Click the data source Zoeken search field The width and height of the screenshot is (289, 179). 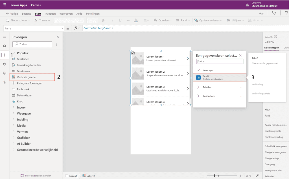coord(220,61)
